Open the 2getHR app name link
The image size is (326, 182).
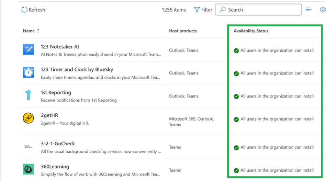[x=49, y=115]
